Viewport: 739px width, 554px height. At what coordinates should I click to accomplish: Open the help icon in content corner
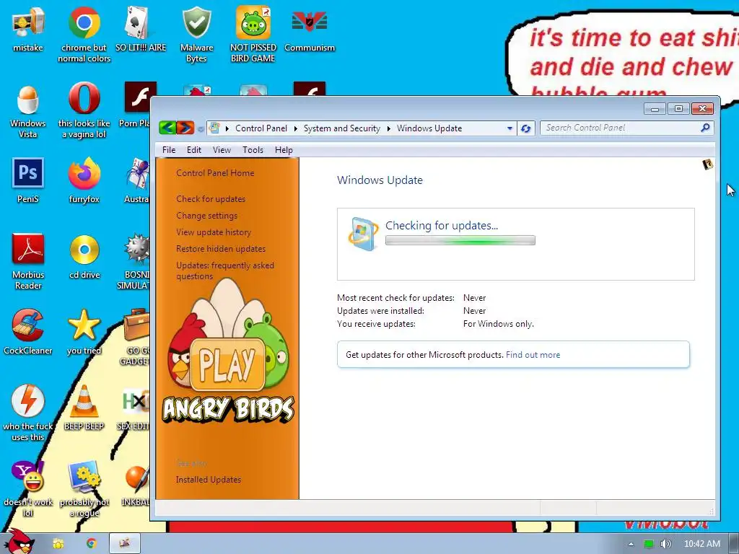tap(707, 164)
